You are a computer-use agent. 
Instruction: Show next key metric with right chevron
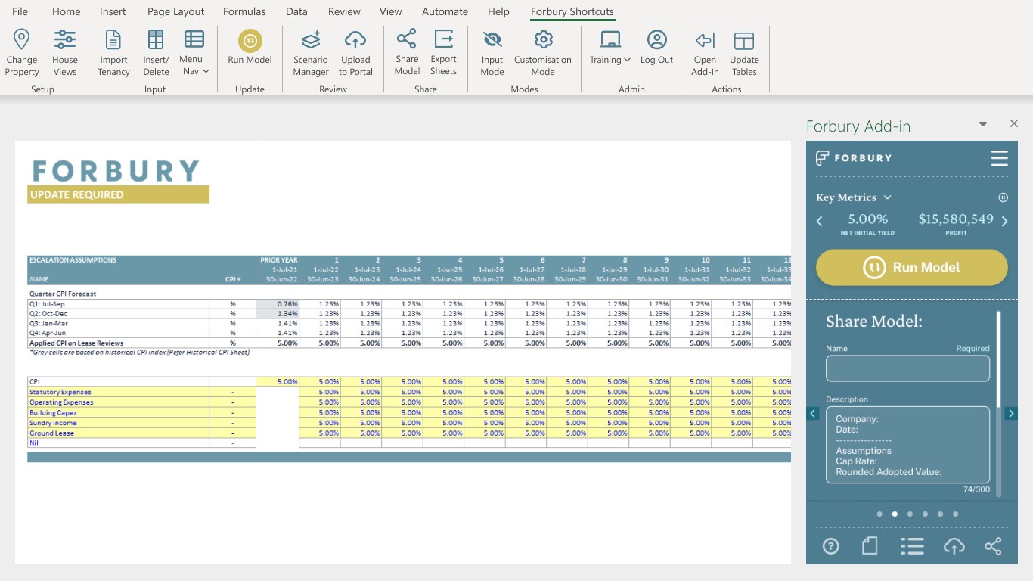click(x=1004, y=222)
